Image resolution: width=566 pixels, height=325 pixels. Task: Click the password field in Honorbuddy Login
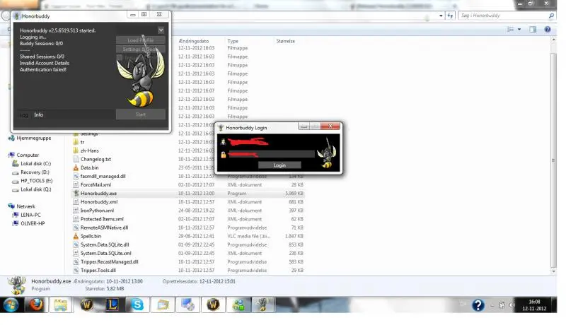click(x=272, y=155)
